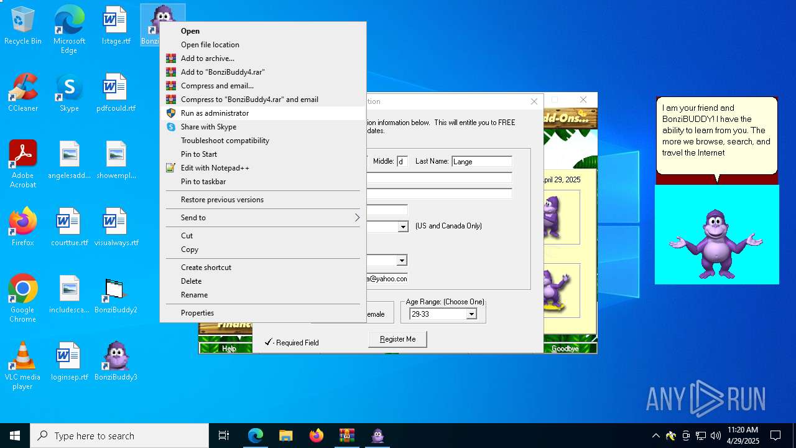796x448 pixels.
Task: Open Firefox from the taskbar
Action: point(317,436)
